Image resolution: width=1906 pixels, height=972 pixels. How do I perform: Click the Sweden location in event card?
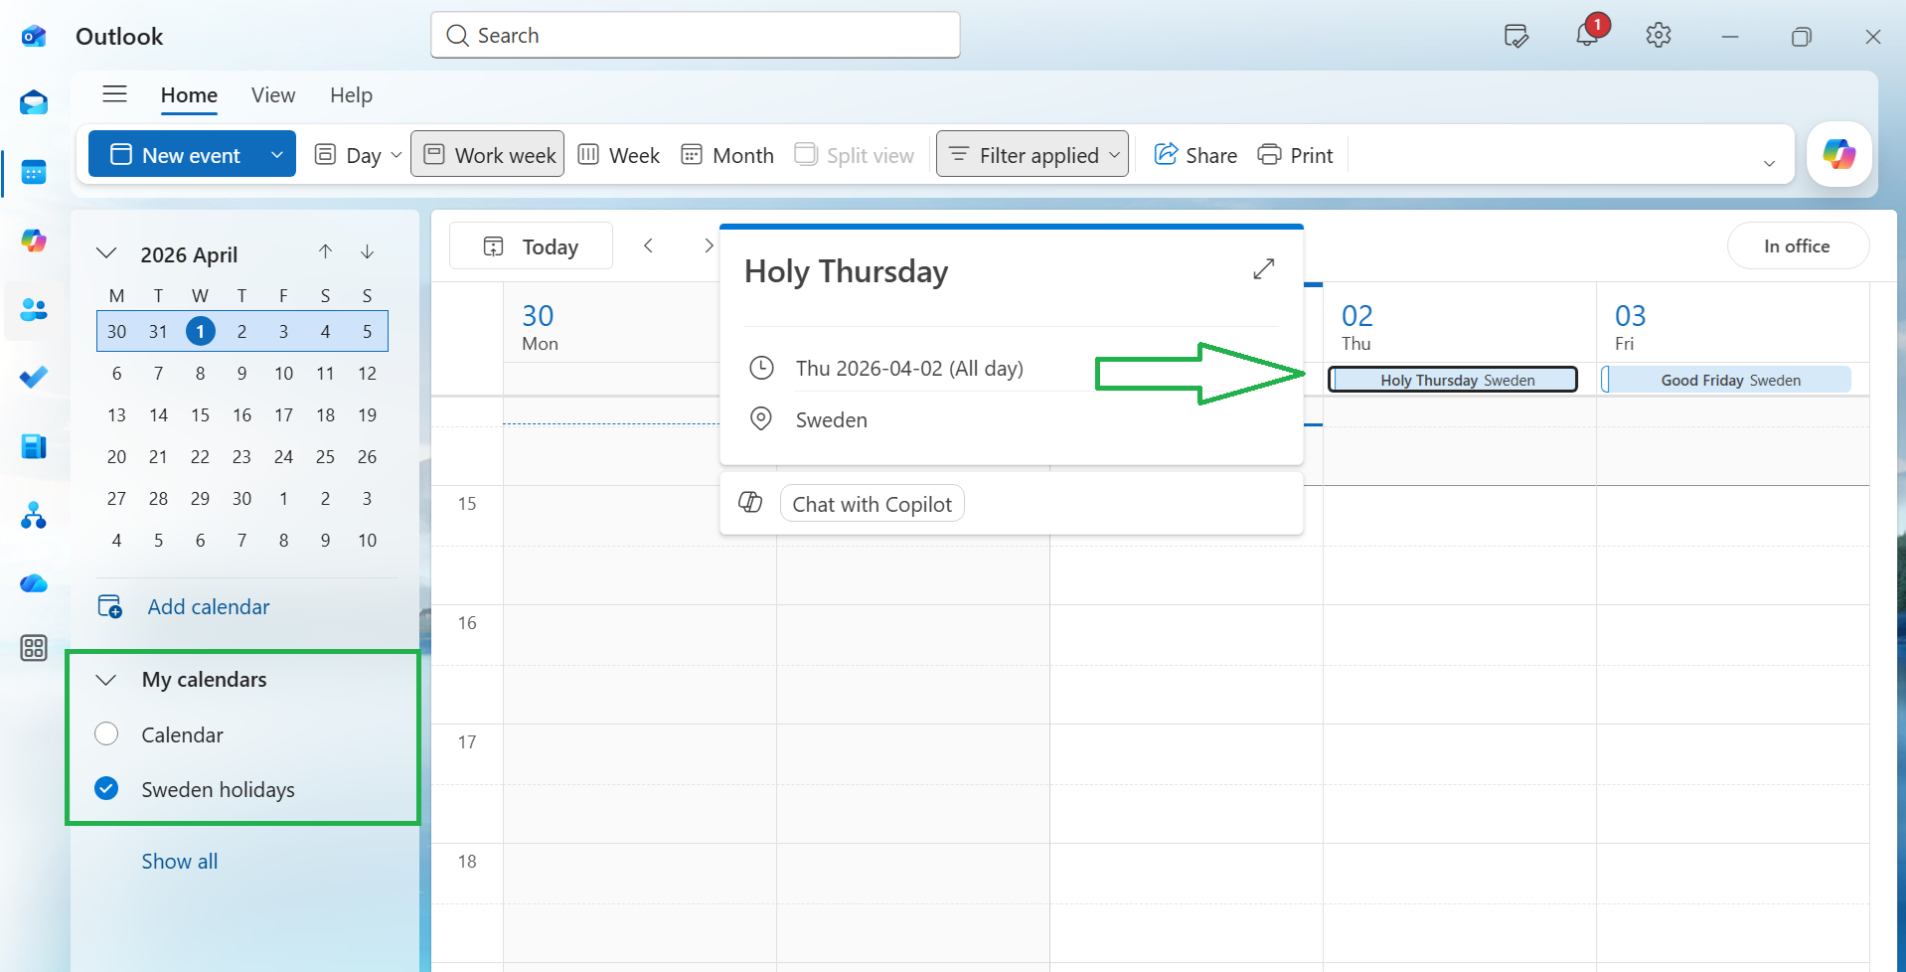coord(832,419)
